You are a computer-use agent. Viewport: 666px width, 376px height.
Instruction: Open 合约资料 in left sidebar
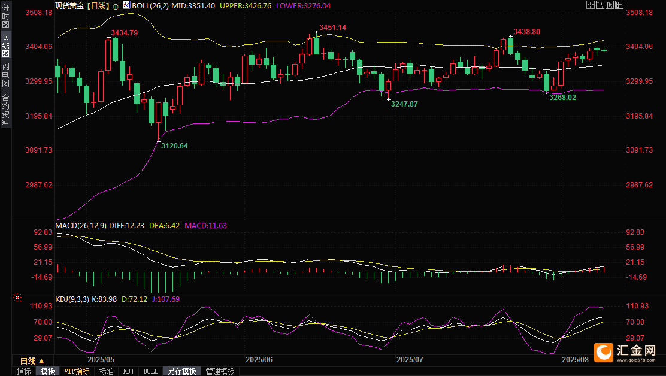tap(5, 110)
